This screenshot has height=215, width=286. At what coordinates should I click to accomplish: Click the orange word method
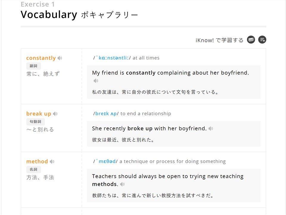(37, 162)
